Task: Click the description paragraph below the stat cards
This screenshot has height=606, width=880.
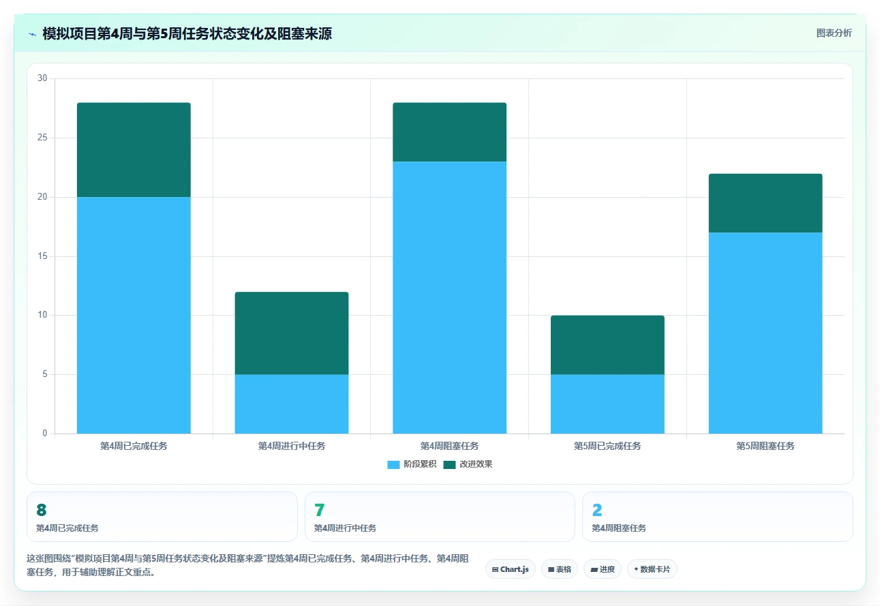Action: point(247,565)
